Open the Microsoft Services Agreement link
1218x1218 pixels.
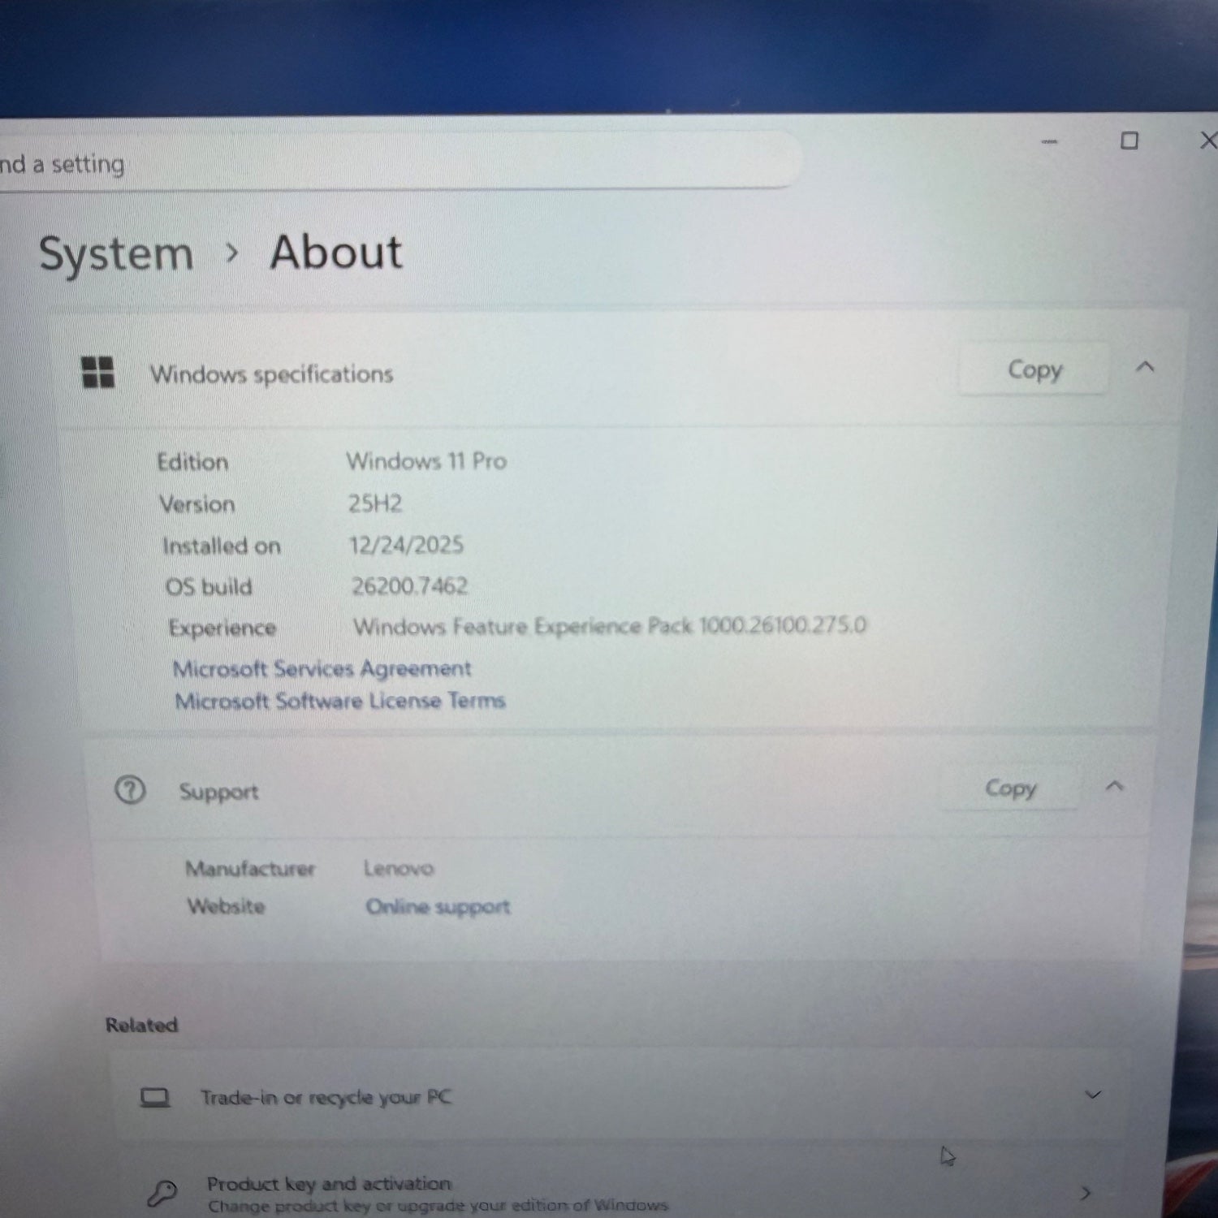tap(322, 669)
